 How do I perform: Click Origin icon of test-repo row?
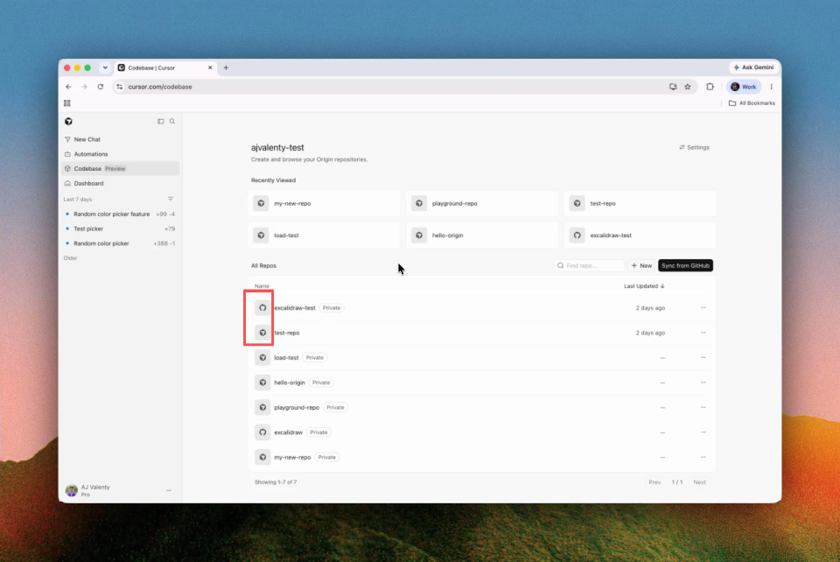click(262, 333)
